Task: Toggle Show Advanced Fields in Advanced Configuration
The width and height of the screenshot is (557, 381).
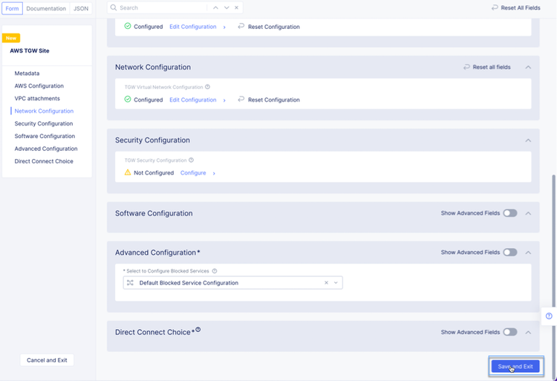Action: [509, 253]
